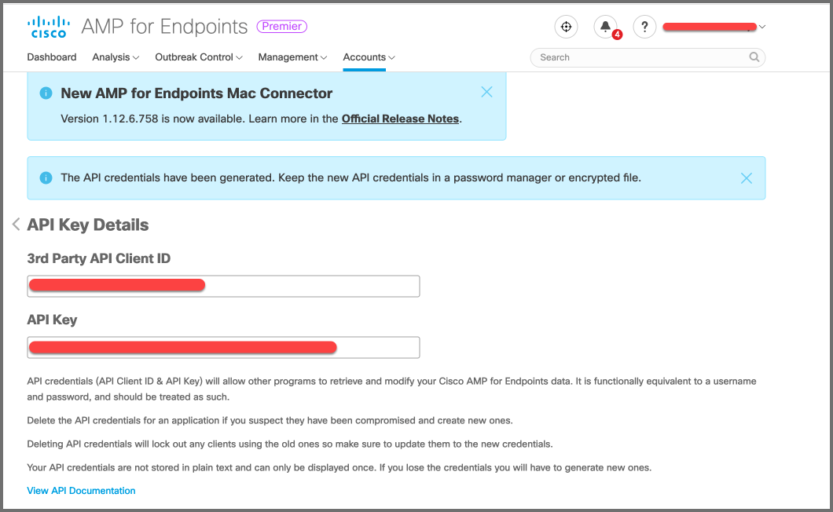Go to the Dashboard tab
The width and height of the screenshot is (833, 512).
tap(52, 57)
